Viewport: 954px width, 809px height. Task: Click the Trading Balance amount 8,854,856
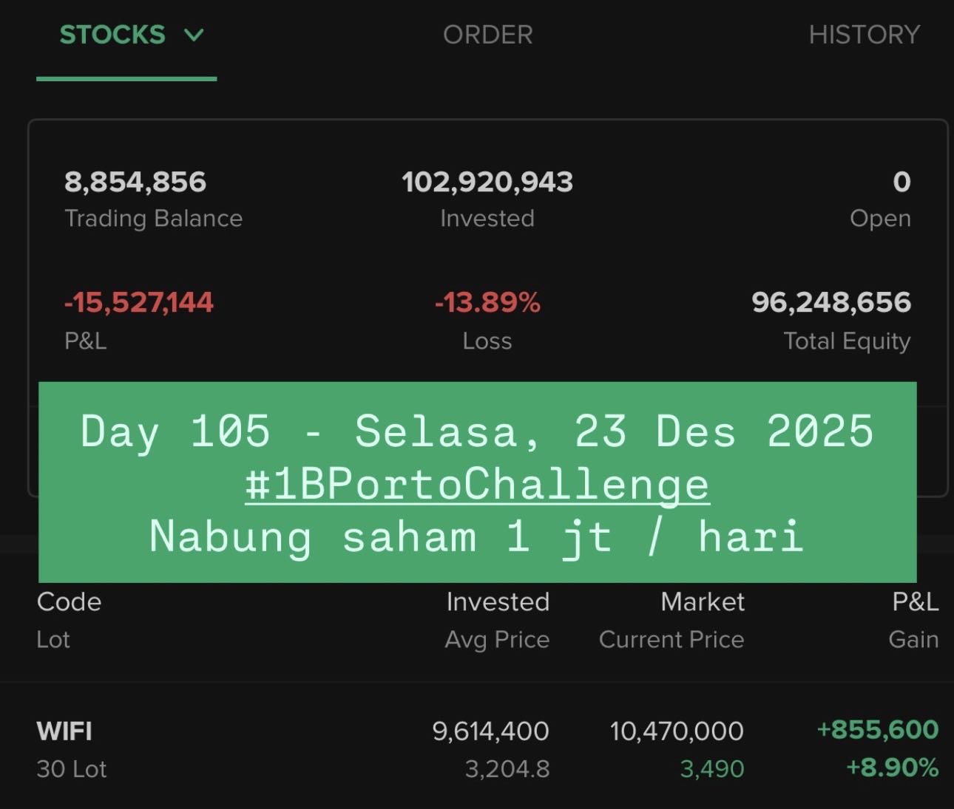(135, 182)
